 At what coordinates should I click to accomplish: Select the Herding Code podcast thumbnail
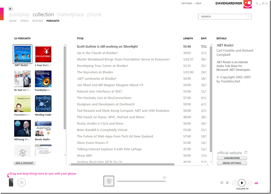click(x=43, y=104)
